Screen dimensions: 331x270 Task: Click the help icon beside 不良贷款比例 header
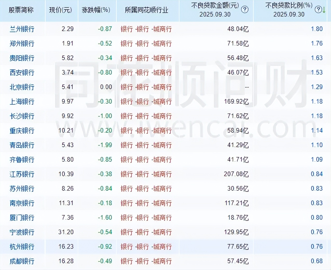pos(318,10)
